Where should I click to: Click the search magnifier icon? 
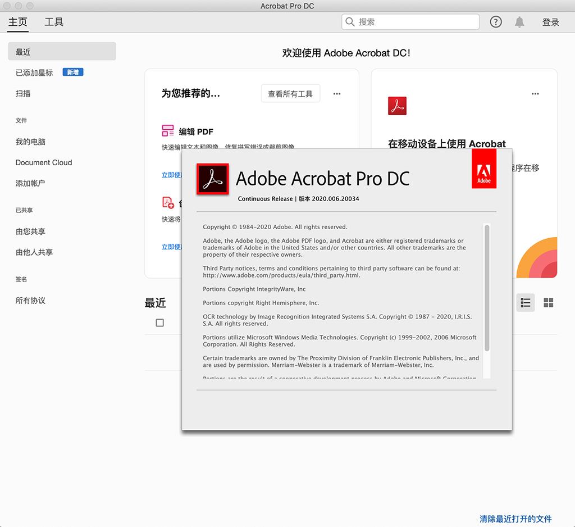350,22
